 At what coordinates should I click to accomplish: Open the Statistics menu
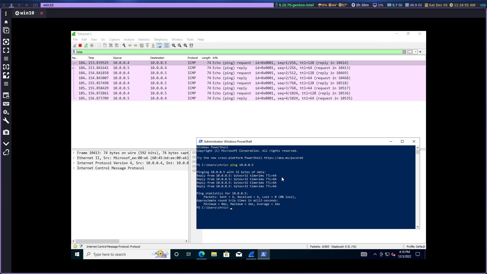pyautogui.click(x=144, y=40)
